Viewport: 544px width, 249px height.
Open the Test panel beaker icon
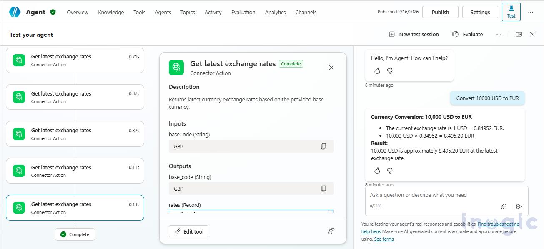511,12
